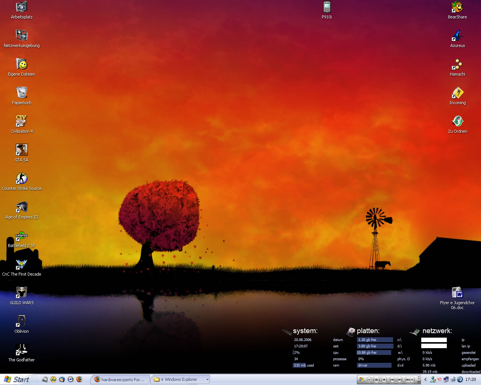Open the Start menu
The height and width of the screenshot is (385, 481).
pos(17,380)
